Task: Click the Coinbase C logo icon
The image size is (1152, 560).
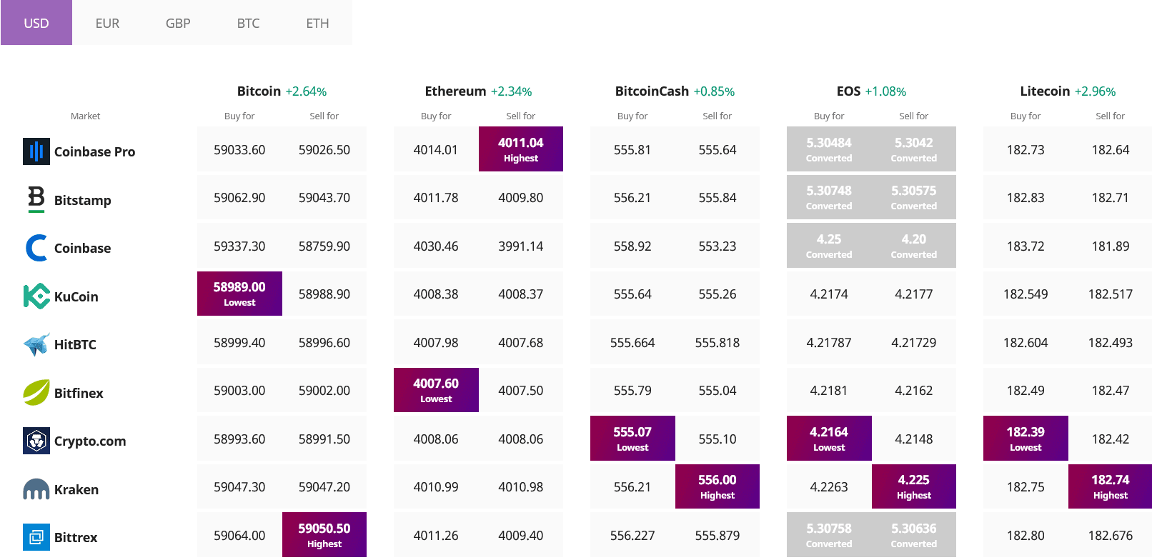Action: [36, 248]
